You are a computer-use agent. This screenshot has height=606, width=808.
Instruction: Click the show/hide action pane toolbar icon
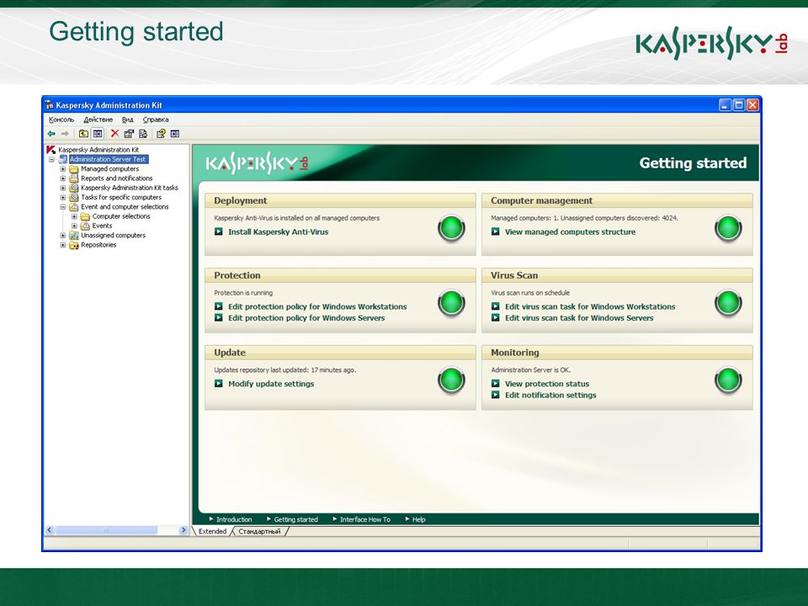175,134
